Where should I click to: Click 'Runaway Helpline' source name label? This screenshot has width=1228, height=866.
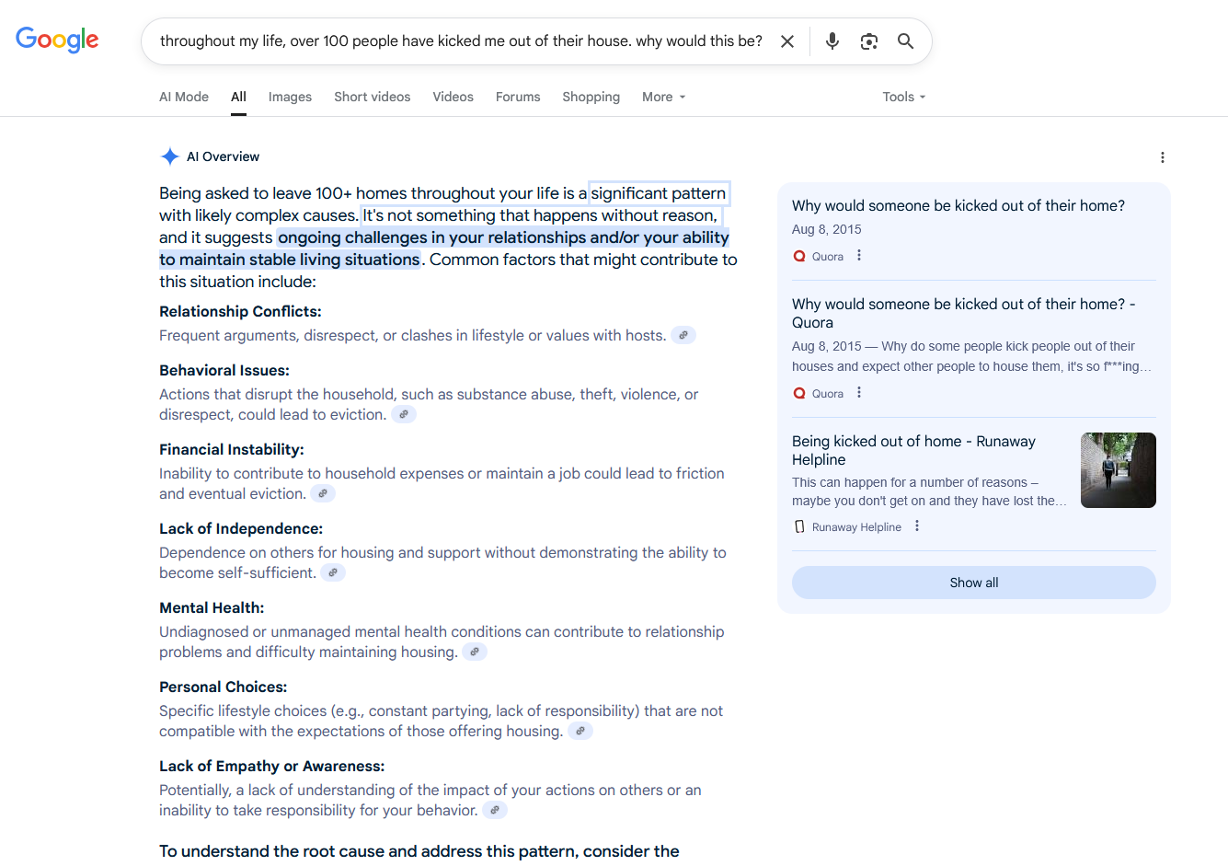[x=856, y=527]
